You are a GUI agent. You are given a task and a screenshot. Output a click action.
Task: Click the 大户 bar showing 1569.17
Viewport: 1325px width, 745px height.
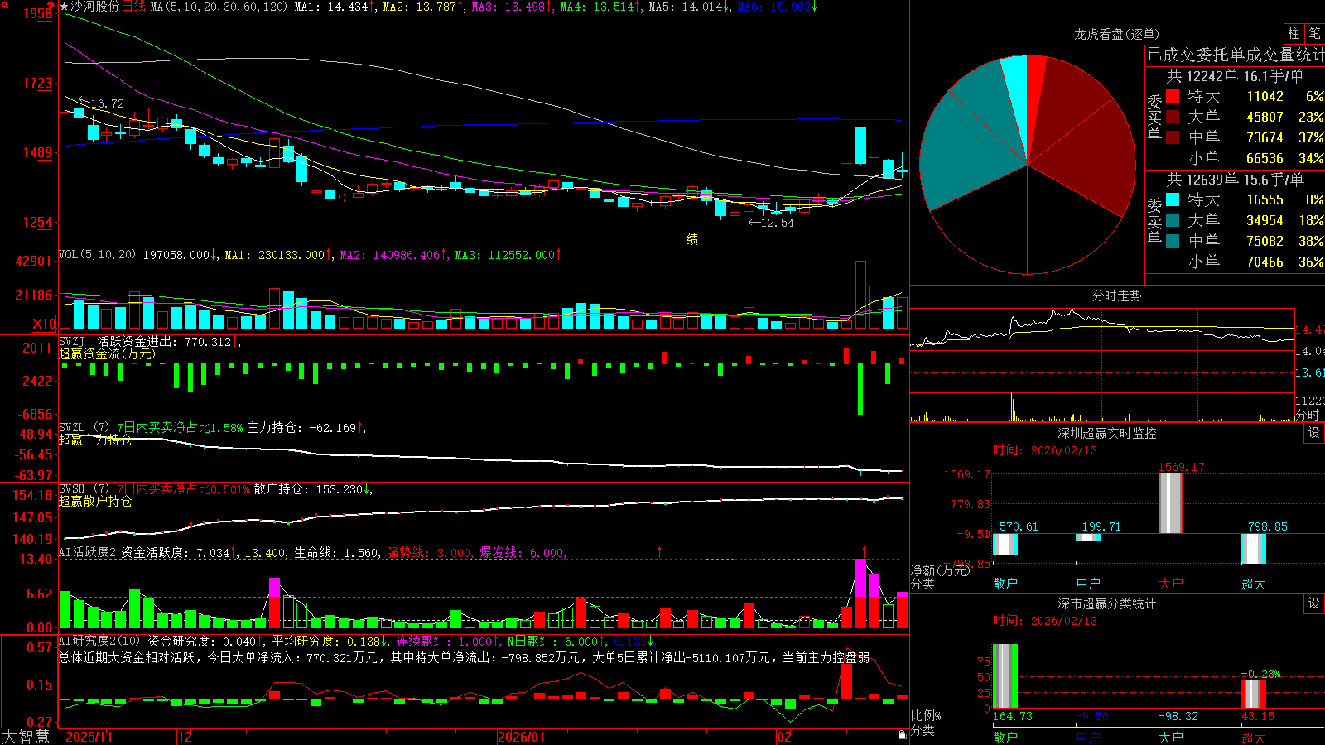click(x=1170, y=503)
